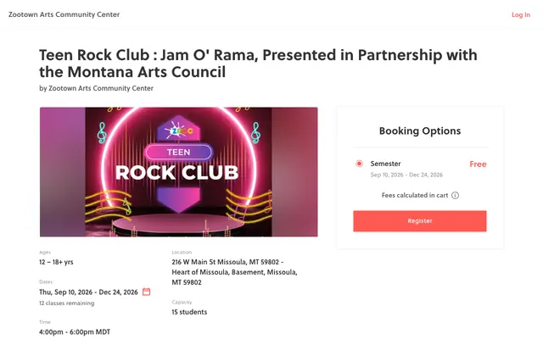The image size is (543, 339).
Task: Click the organizer name under the title
Action: point(101,88)
